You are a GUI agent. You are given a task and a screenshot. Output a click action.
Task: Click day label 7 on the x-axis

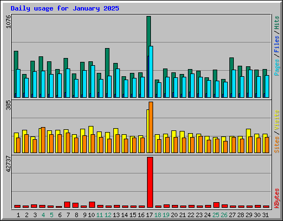pyautogui.click(x=68, y=215)
